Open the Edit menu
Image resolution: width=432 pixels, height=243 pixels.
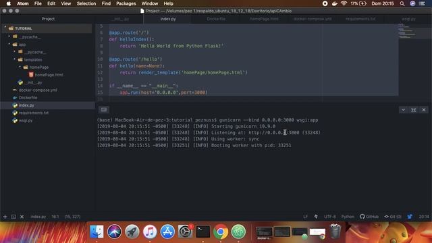point(51,3)
